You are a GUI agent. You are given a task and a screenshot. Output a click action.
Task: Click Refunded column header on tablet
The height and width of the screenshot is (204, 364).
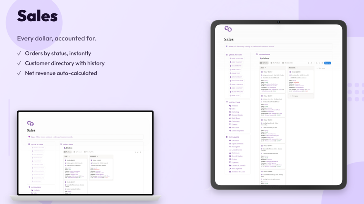click(292, 68)
